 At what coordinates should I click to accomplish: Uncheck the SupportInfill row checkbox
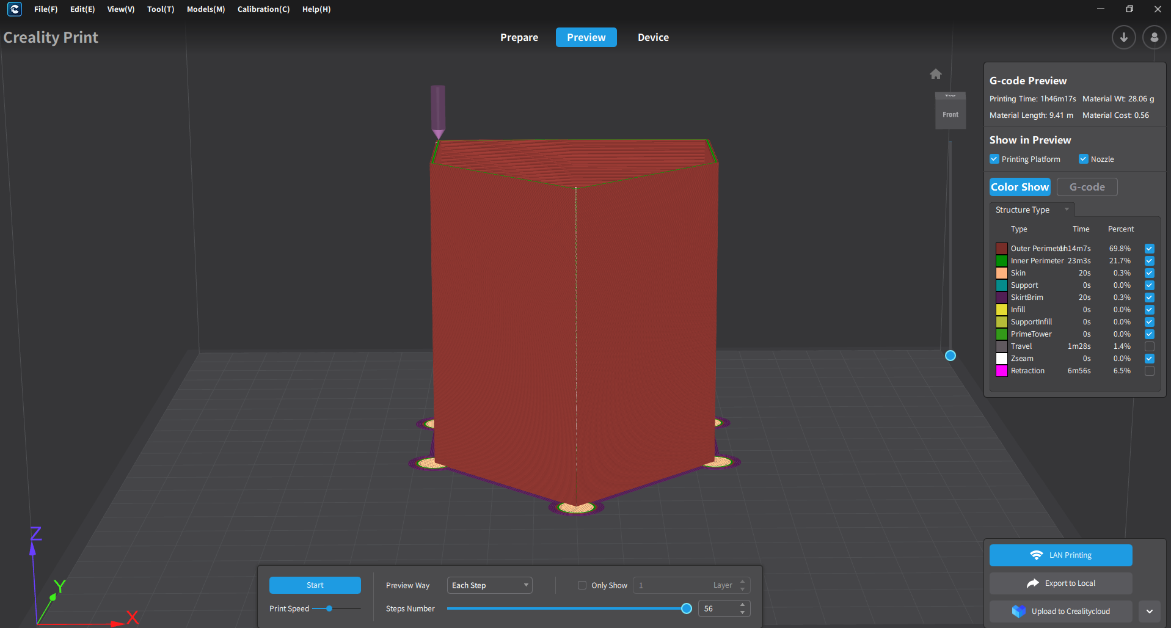[x=1149, y=322]
